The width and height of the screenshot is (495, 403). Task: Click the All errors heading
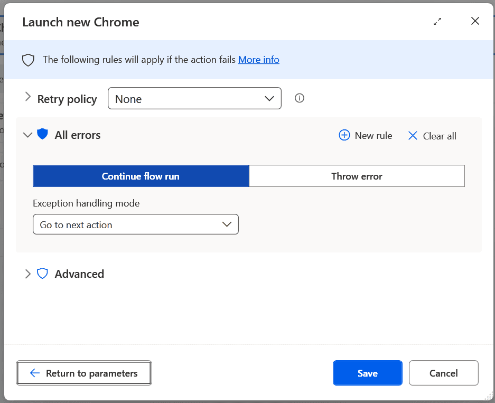(x=78, y=135)
